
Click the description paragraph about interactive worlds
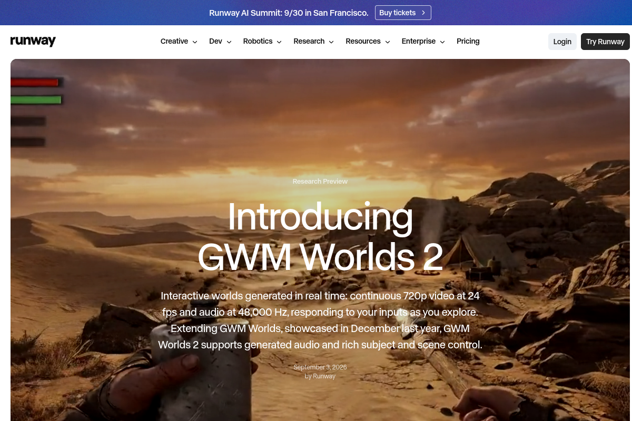coord(320,320)
